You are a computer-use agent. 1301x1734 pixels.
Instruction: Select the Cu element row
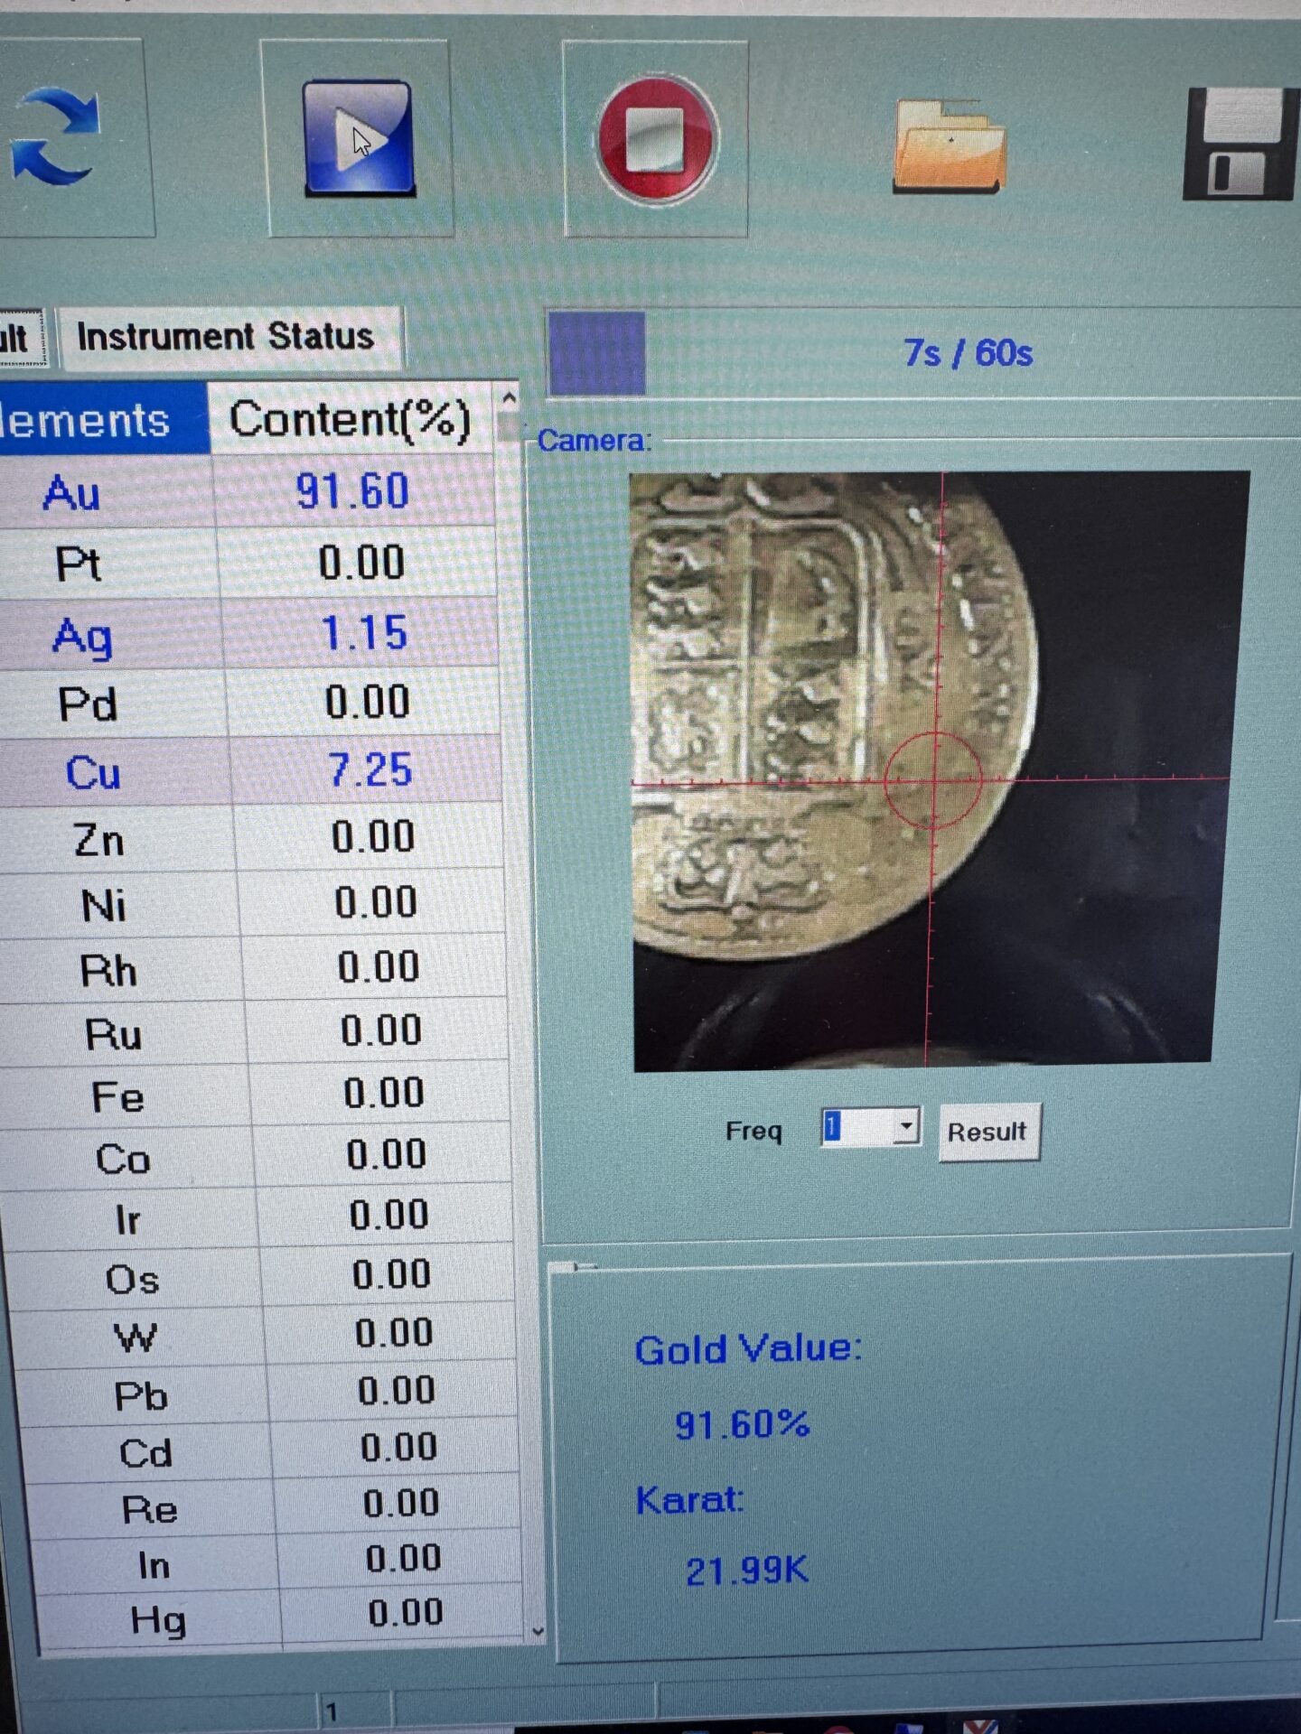(x=251, y=770)
